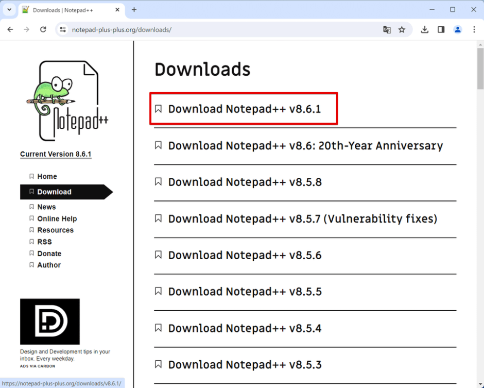Toggle the browser side panel icon
This screenshot has width=484, height=388.
pos(441,30)
